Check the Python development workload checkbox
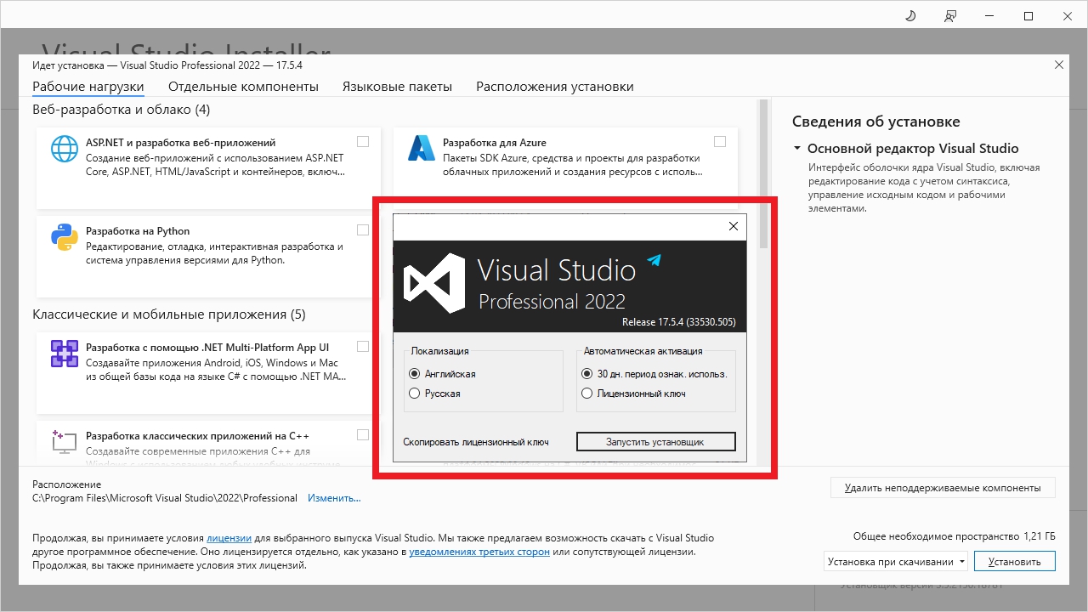 click(363, 230)
